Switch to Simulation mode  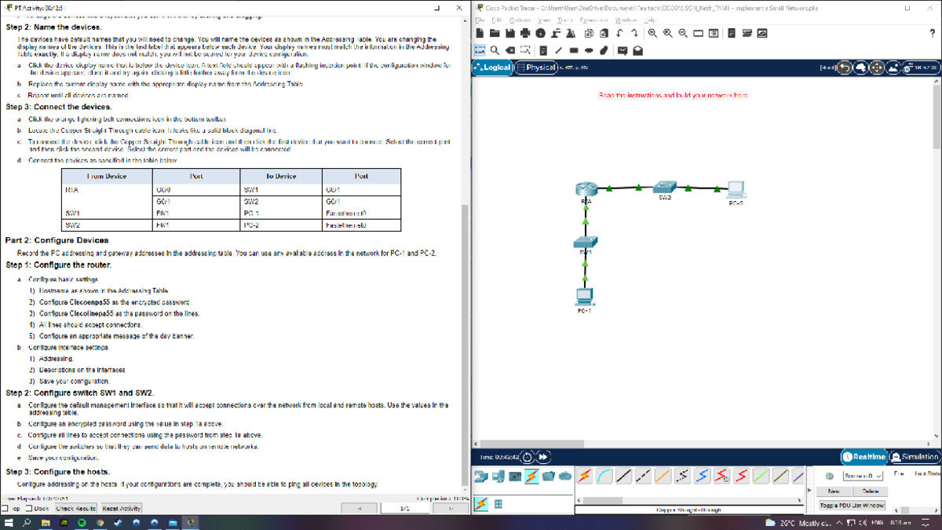(x=915, y=456)
